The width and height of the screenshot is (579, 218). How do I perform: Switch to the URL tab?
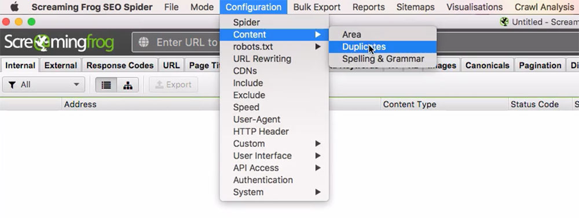tap(171, 66)
